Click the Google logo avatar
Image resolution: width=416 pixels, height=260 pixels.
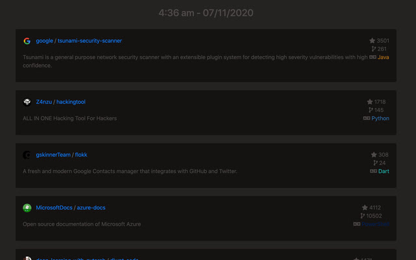point(27,41)
